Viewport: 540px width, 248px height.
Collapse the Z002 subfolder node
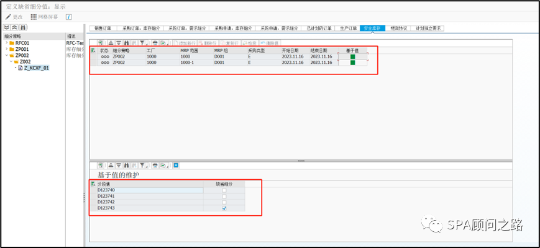11,61
